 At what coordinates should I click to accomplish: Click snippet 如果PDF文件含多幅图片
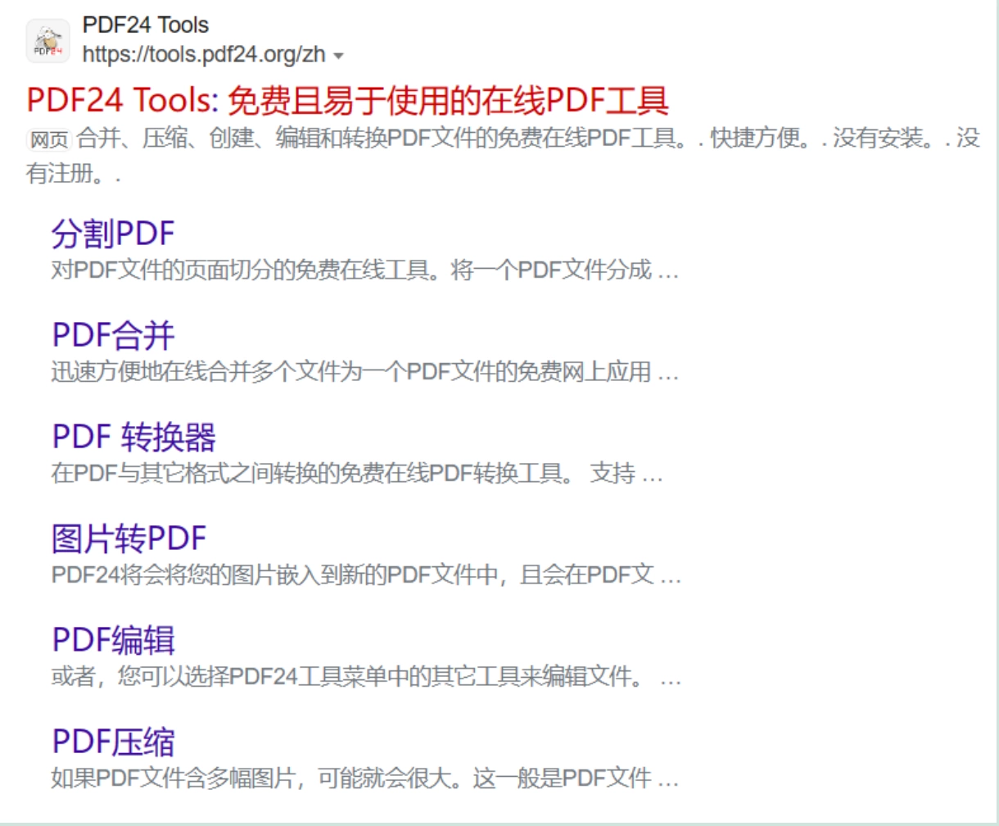tap(365, 778)
